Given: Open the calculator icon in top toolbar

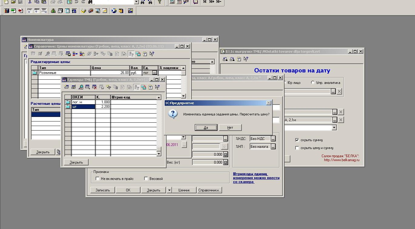Looking at the screenshot, I should click(x=172, y=2).
